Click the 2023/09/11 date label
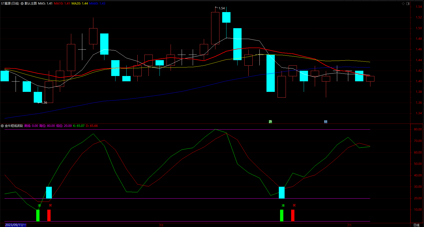 pos(16,225)
